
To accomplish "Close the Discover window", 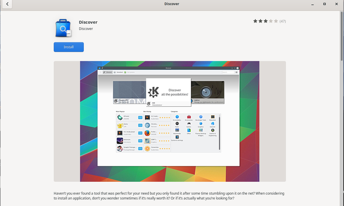I will [336, 4].
